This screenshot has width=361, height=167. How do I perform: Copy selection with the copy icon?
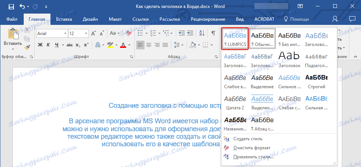27,38
